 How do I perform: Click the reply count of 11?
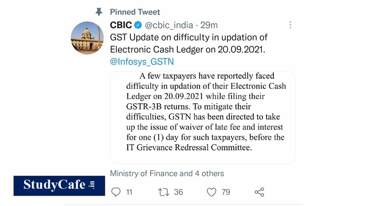click(x=129, y=192)
